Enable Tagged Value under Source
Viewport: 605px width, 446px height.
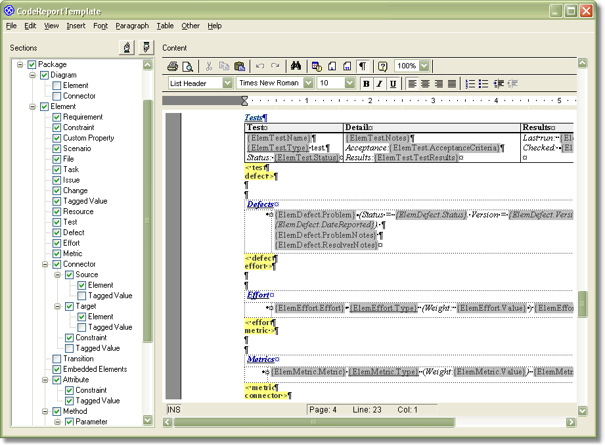(82, 296)
